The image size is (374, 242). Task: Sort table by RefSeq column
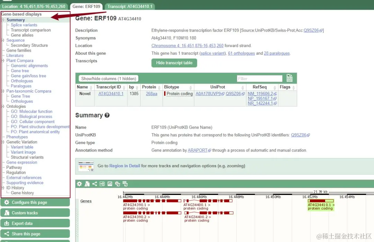point(275,87)
